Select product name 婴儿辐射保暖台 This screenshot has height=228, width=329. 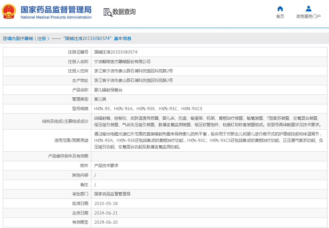(x=108, y=90)
